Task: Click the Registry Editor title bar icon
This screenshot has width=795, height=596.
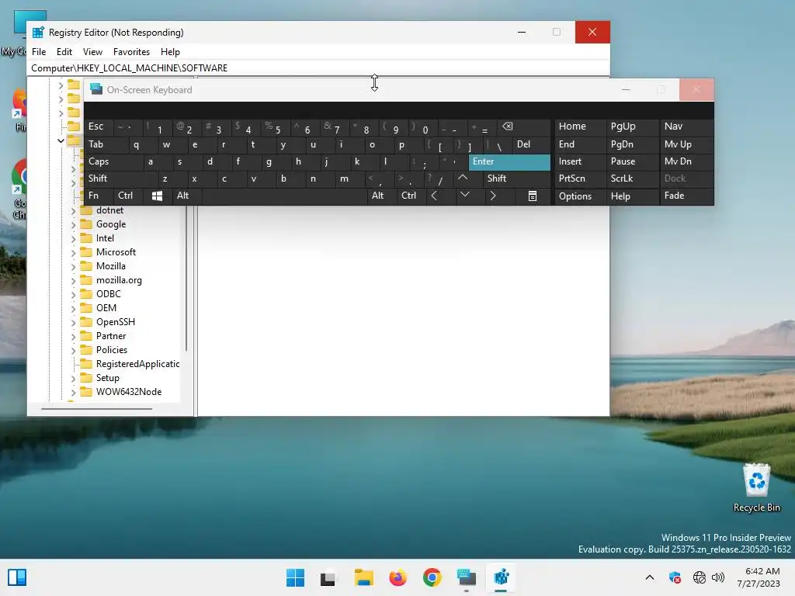Action: pos(38,33)
